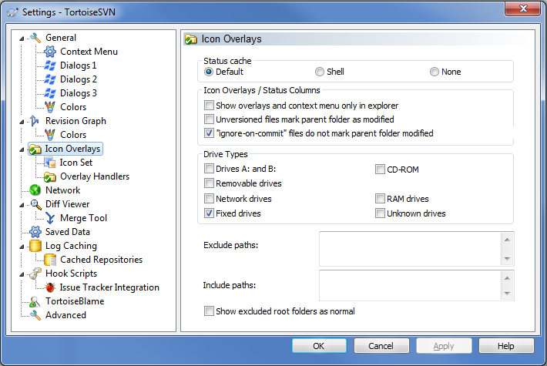The image size is (547, 366).
Task: Select the Shell status cache option
Action: [320, 72]
